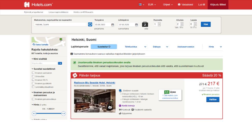This screenshot has width=252, height=130.
Task: Open the check-out date calendar icon
Action: coord(137,25)
